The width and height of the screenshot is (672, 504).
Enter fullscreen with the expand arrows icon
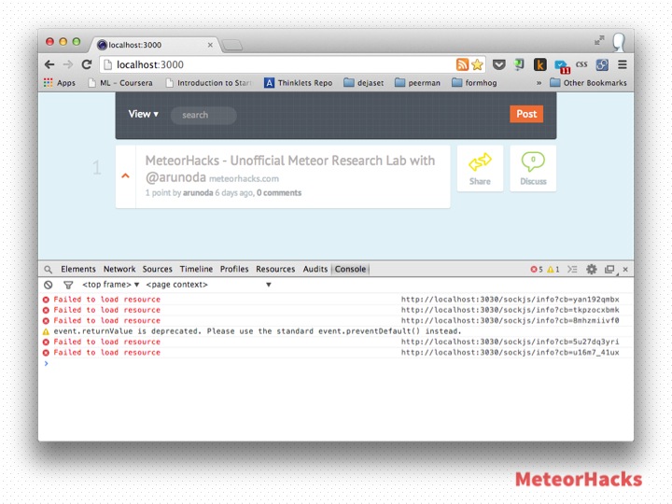tap(599, 40)
